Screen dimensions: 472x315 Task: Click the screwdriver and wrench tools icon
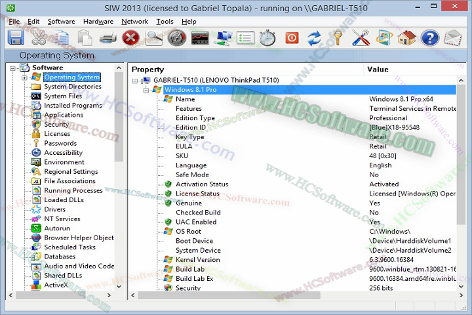coord(361,38)
